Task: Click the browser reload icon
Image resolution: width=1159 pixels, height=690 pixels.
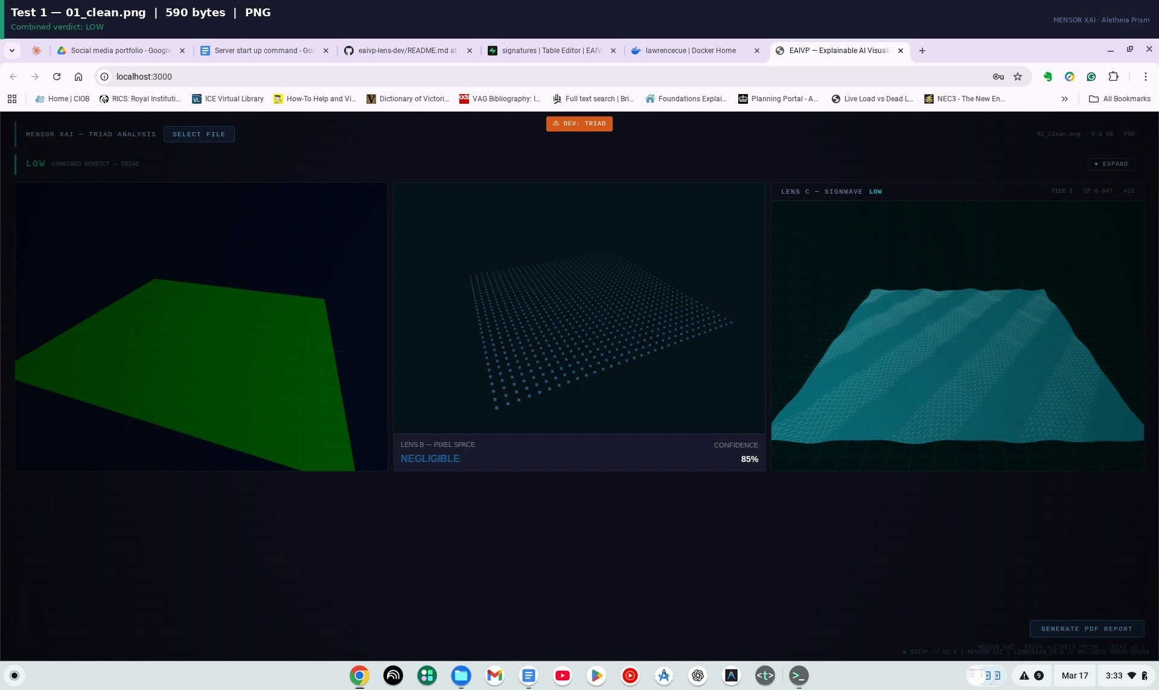Action: (x=57, y=77)
